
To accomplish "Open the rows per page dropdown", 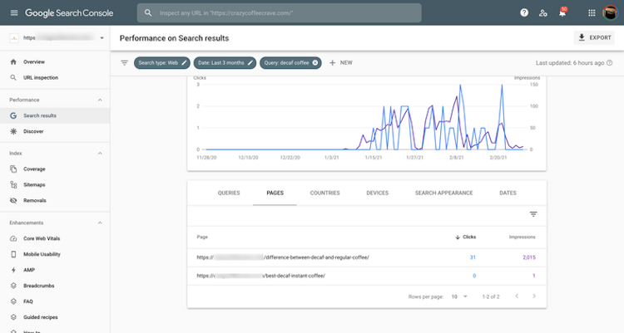I will [458, 296].
